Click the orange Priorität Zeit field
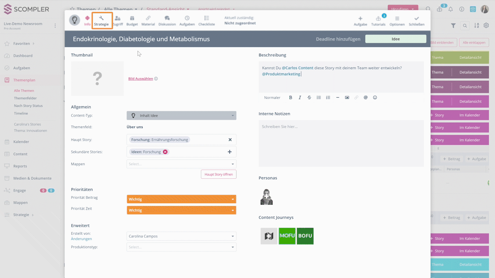Image resolution: width=495 pixels, height=278 pixels. pyautogui.click(x=181, y=210)
